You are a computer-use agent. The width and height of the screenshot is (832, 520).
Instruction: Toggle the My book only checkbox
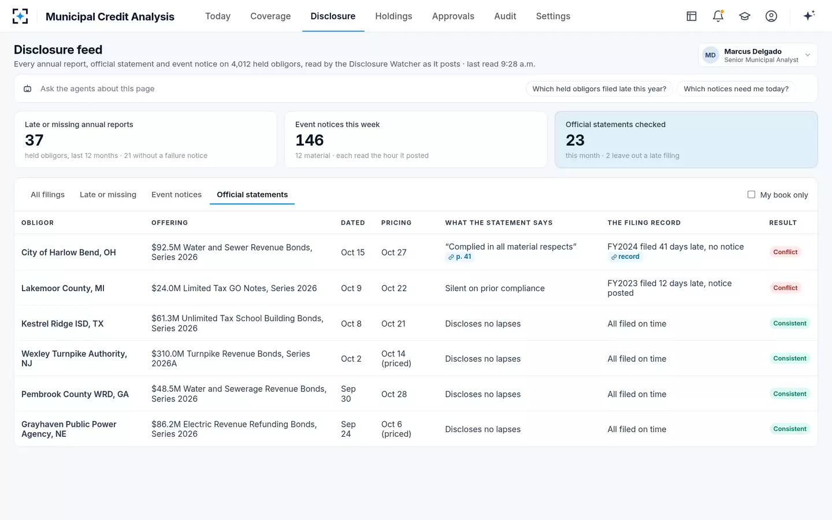tap(751, 195)
